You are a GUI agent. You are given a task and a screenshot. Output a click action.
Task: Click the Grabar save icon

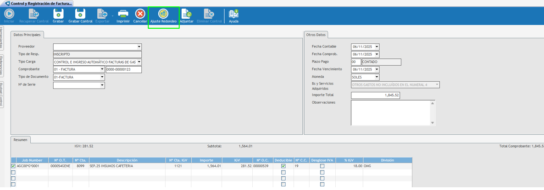(x=58, y=15)
